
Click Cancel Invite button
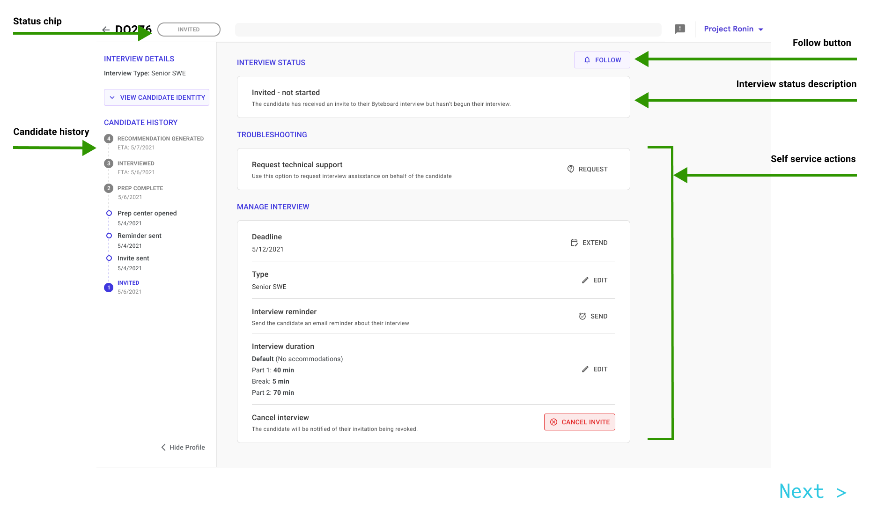579,422
